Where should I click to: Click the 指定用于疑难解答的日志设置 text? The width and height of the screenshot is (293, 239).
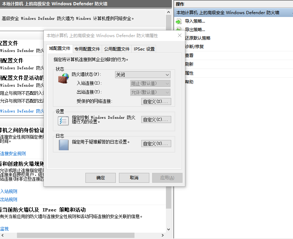(101, 142)
